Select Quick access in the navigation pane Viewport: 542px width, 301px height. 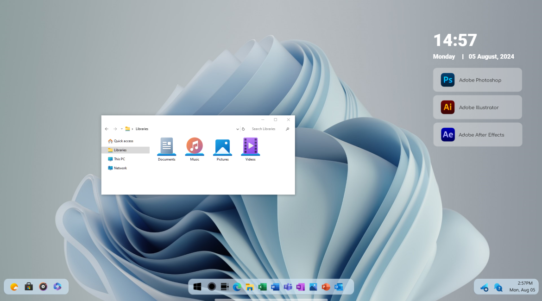tap(123, 141)
